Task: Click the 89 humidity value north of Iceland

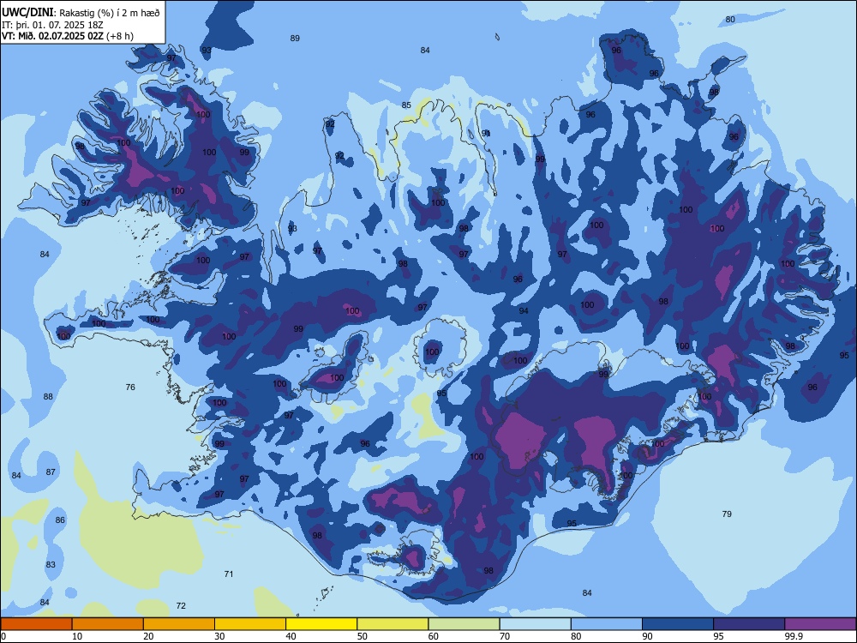Action: [x=295, y=39]
